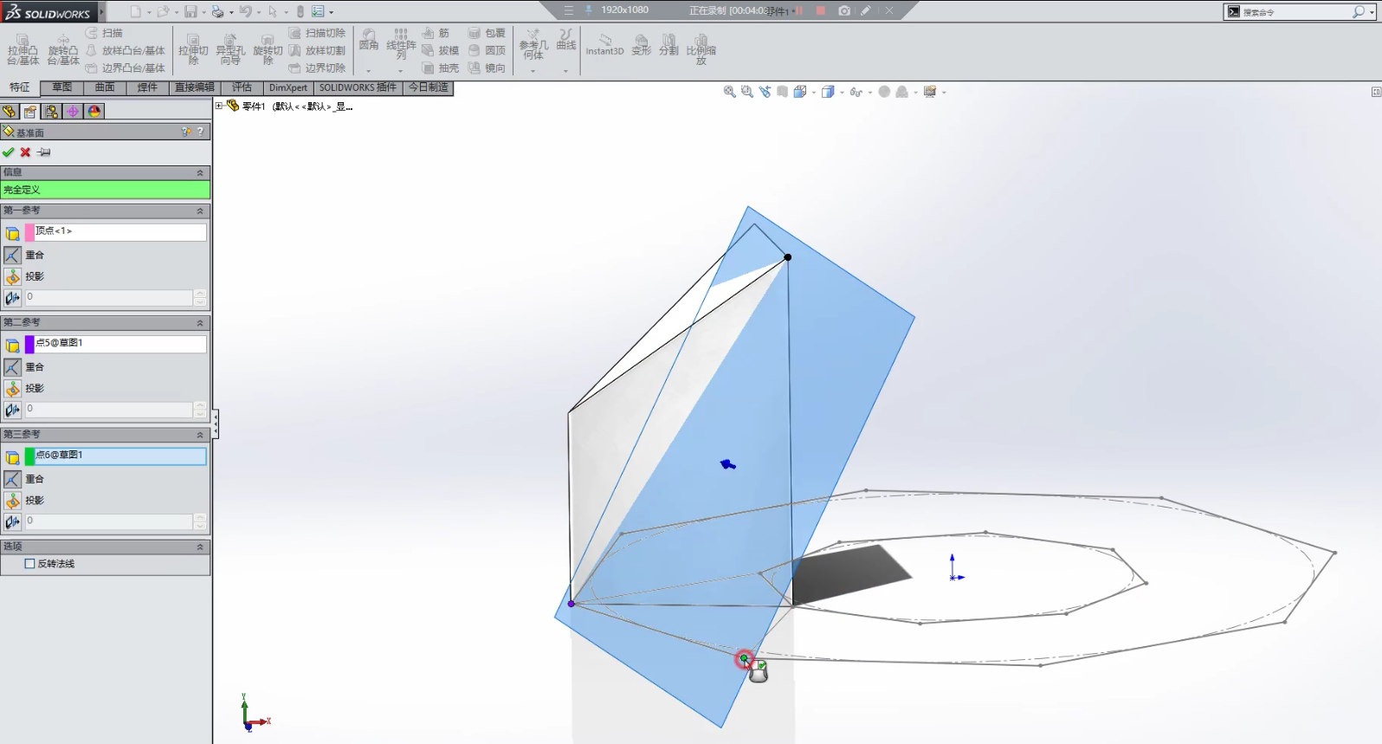1382x744 pixels.
Task: Click the Instant3D button
Action: [x=604, y=45]
